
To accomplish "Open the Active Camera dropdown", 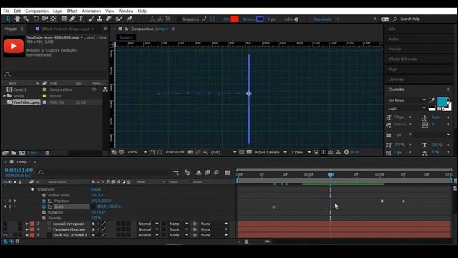I will coord(271,152).
